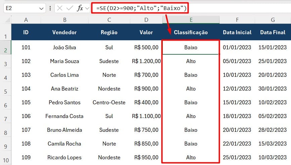Select row 2 header
Screen dimensions: 291x165
point(6,48)
